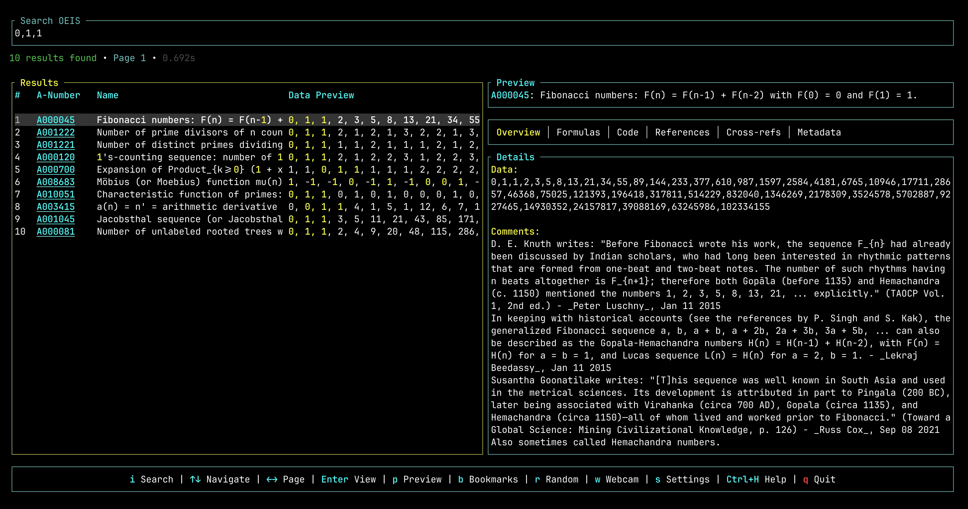Viewport: 968px width, 509px height.
Task: Open the A001222 sequence link
Action: pyautogui.click(x=56, y=132)
